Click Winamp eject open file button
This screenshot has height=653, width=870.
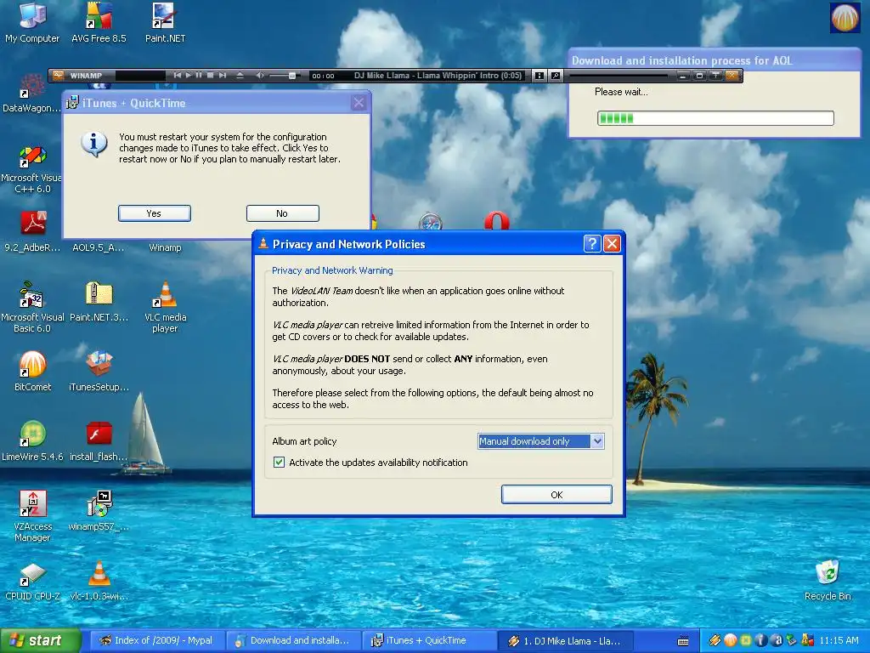[240, 76]
